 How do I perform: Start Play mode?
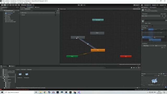click(79, 5)
